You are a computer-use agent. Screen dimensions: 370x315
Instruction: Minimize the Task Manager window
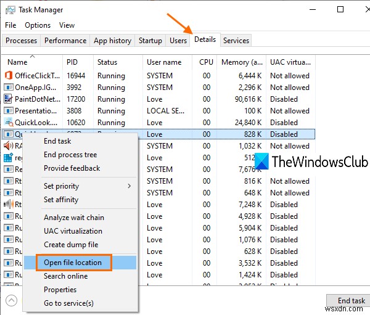pos(313,9)
